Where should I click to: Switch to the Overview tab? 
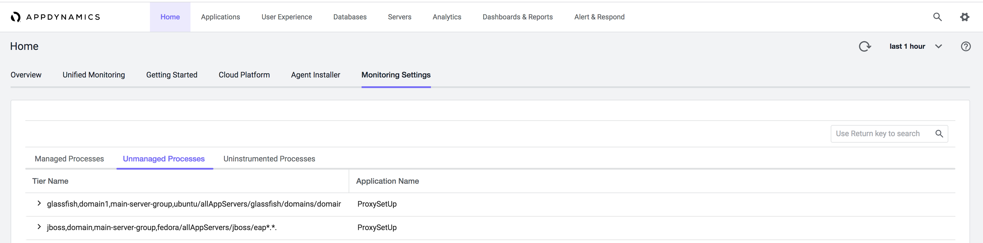point(26,75)
